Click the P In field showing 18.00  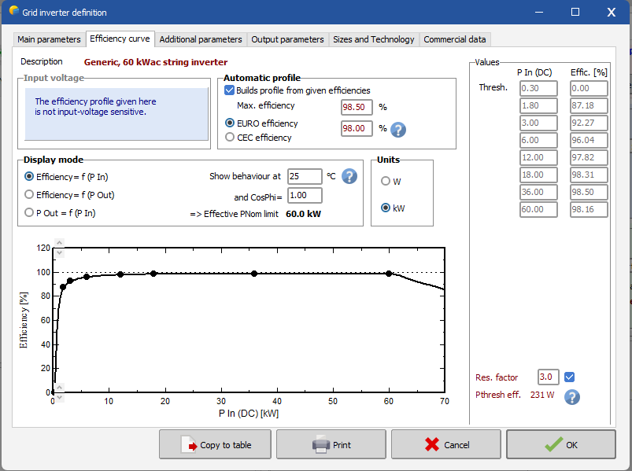(538, 175)
